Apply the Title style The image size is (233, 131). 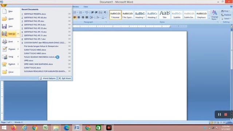point(165,15)
